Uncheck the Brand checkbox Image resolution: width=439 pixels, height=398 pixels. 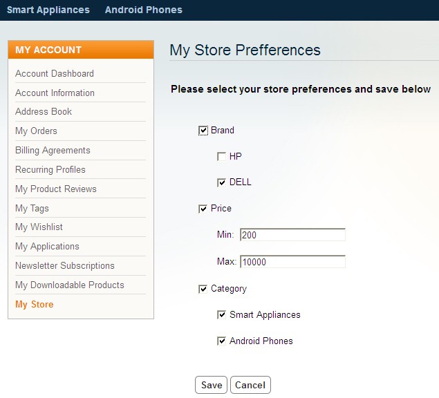click(203, 131)
